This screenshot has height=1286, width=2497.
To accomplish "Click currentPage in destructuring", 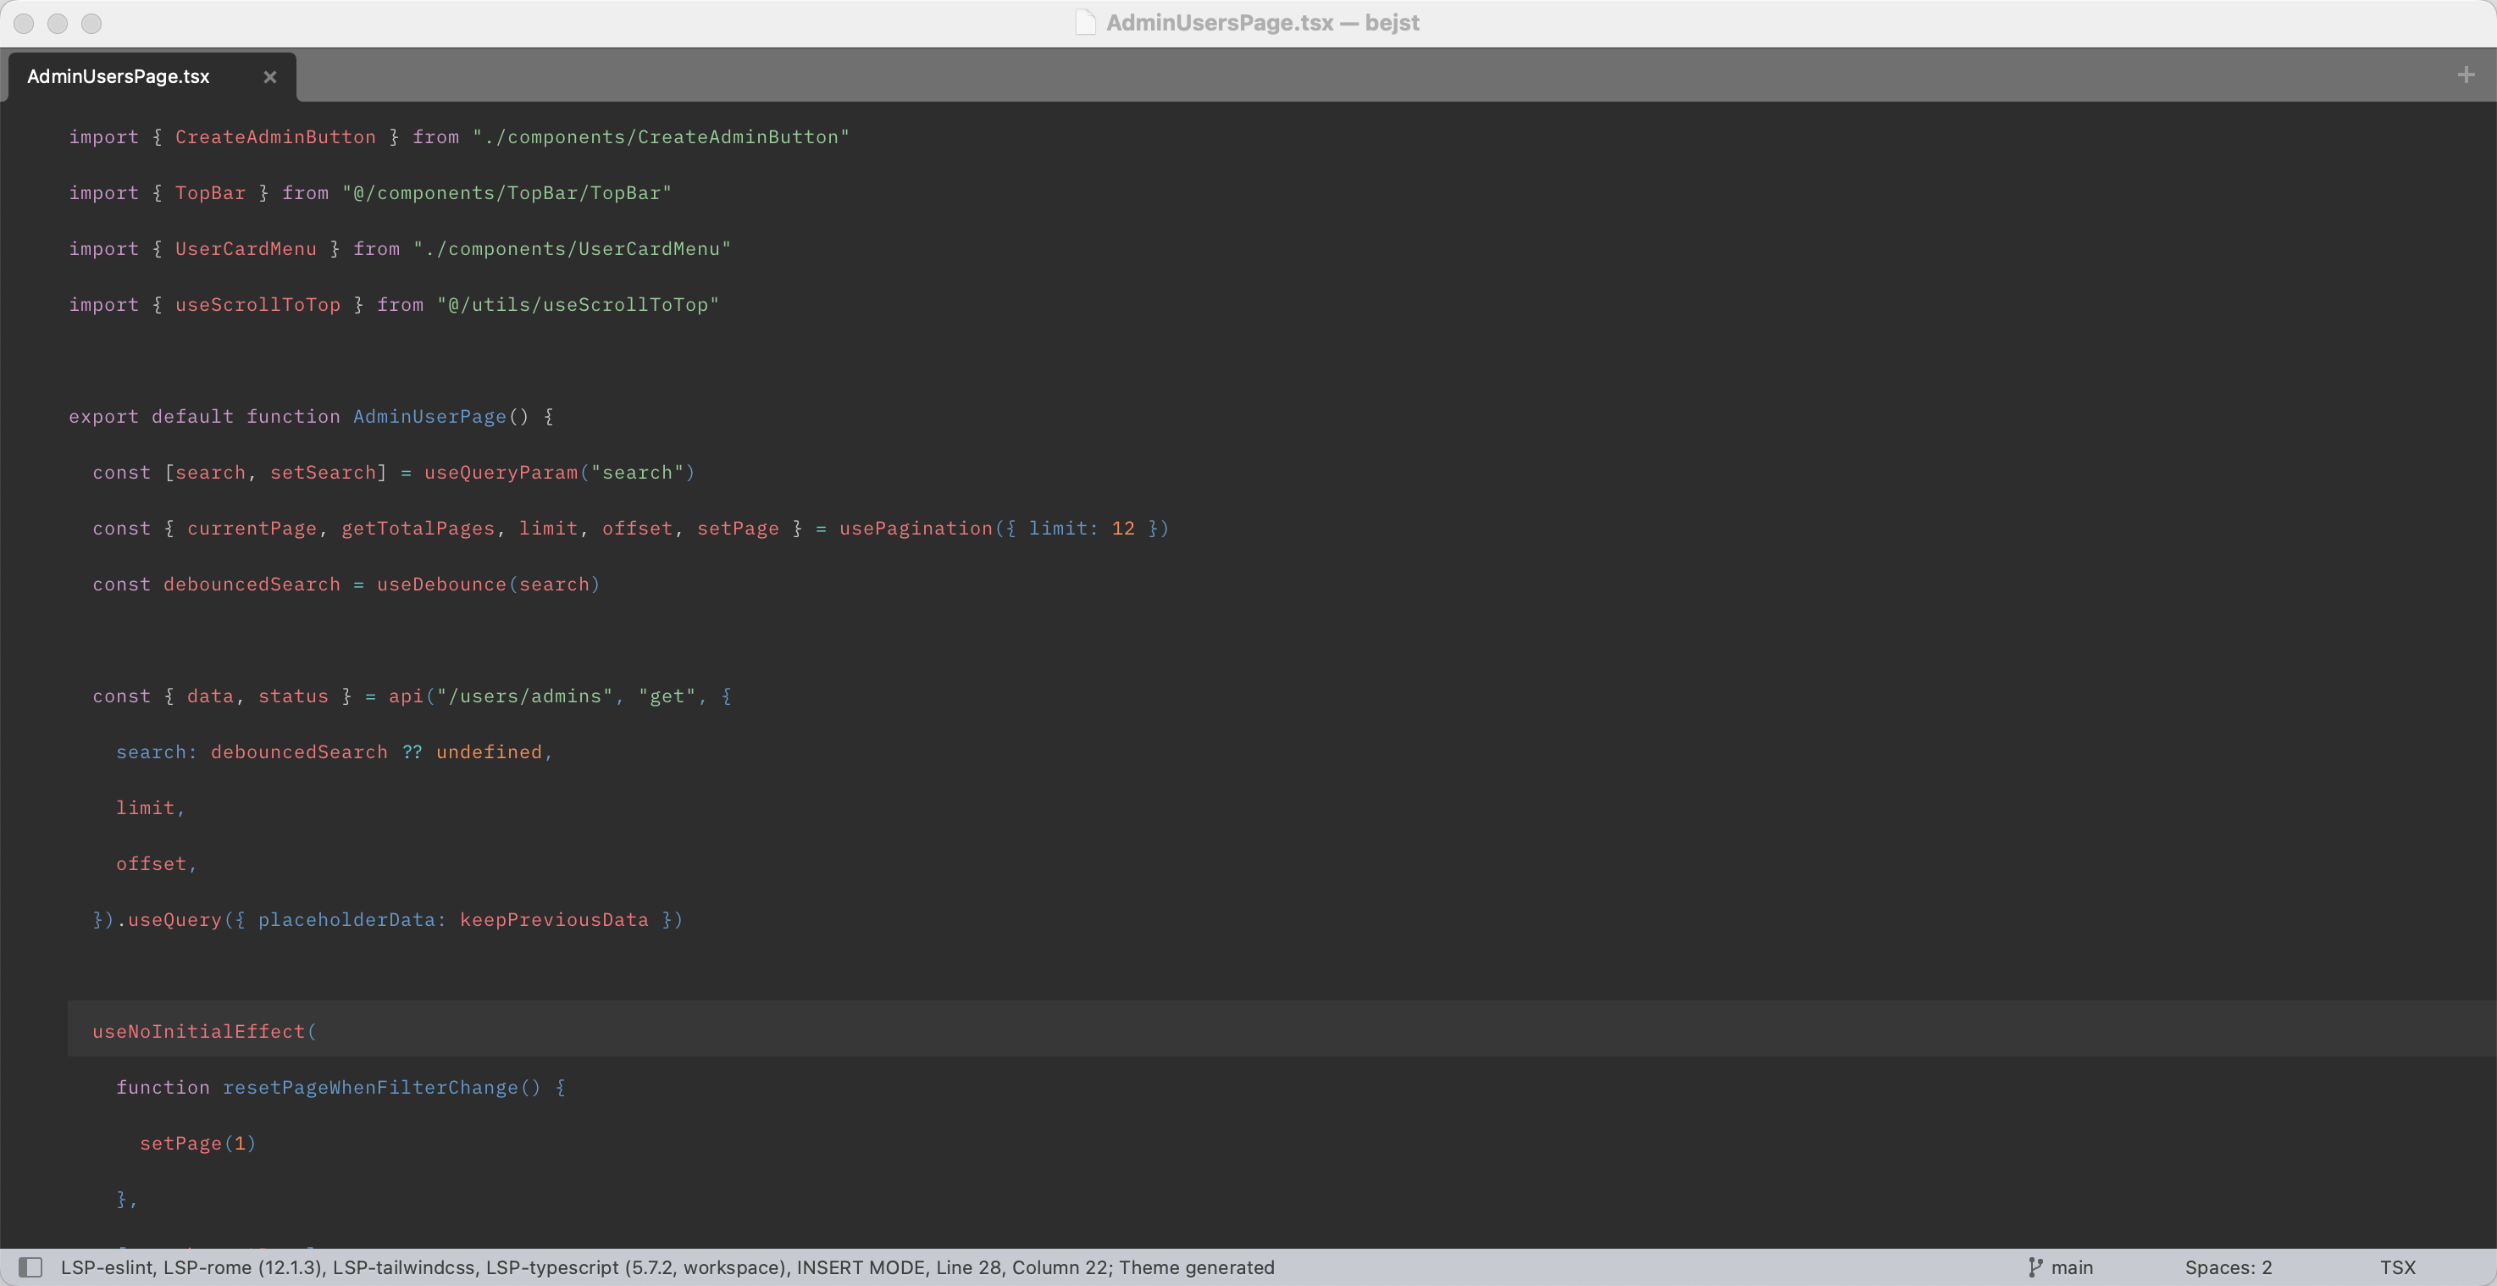I will click(x=252, y=529).
